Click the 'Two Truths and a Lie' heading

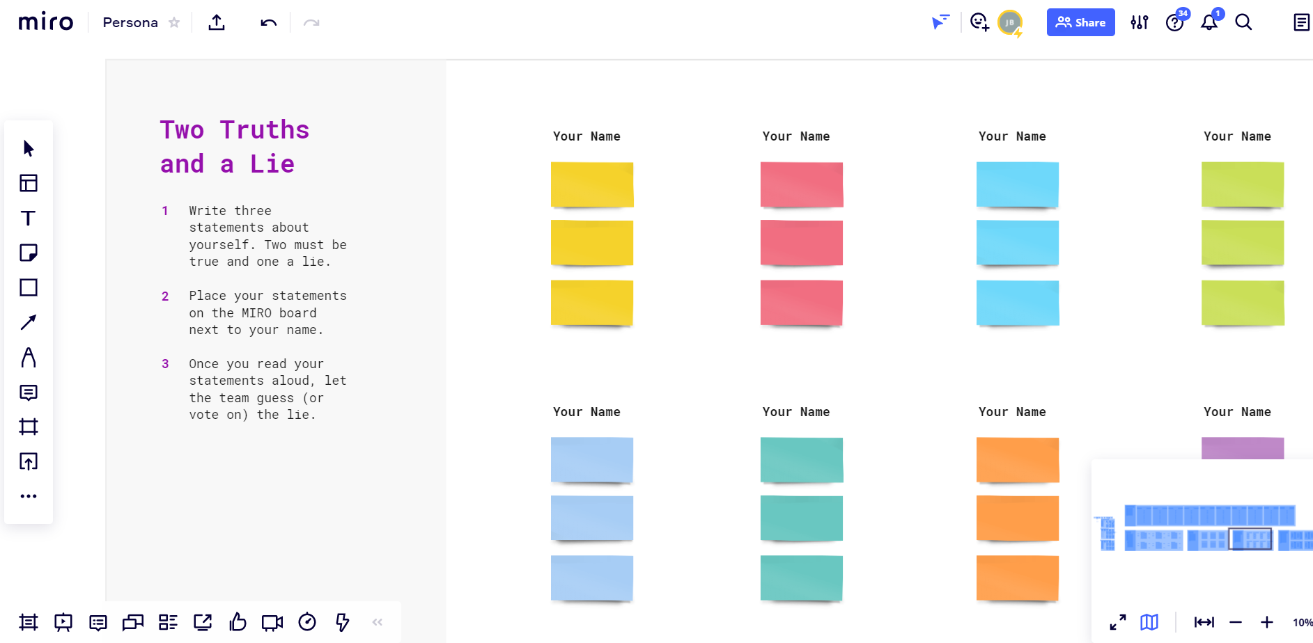point(235,147)
